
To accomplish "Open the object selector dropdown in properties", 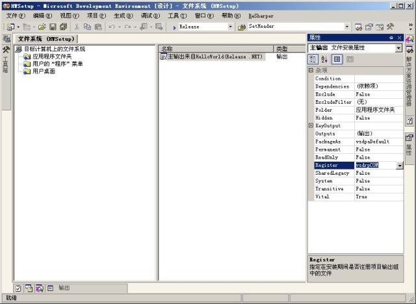I will (x=398, y=48).
